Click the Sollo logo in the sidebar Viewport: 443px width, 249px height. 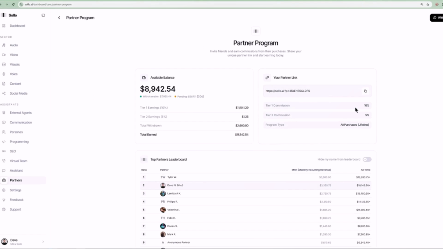coord(4,15)
